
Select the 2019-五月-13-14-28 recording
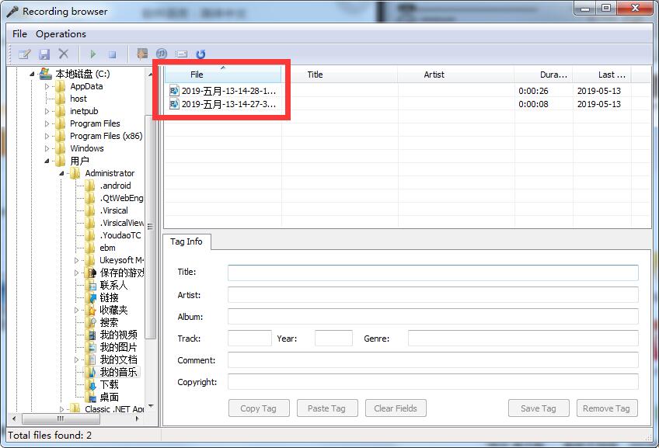(x=224, y=90)
